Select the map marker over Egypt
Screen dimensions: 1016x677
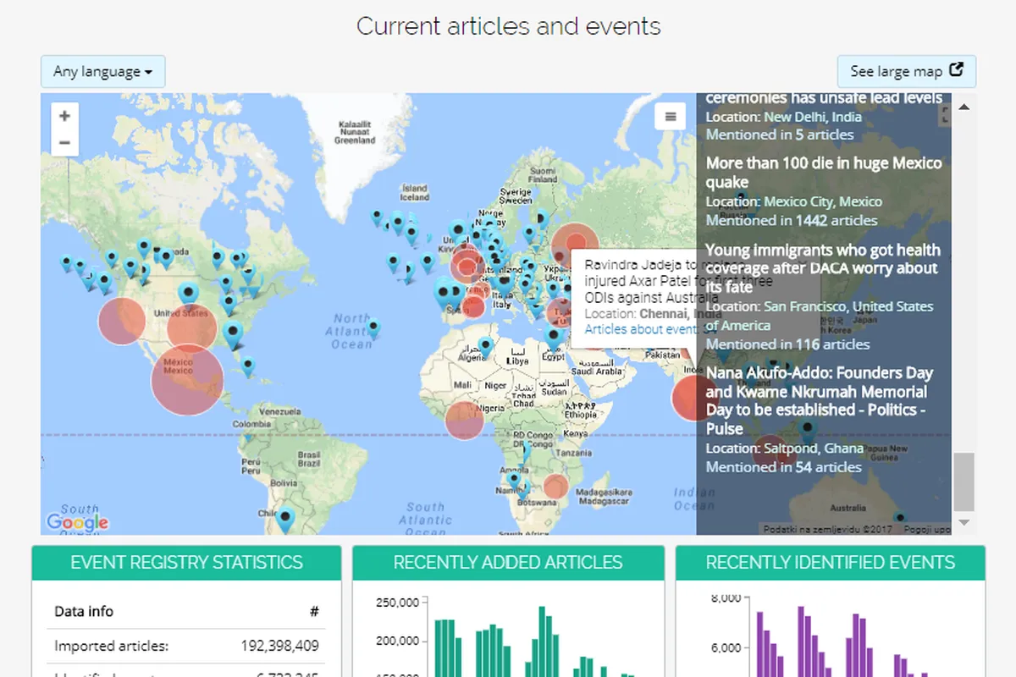click(554, 338)
